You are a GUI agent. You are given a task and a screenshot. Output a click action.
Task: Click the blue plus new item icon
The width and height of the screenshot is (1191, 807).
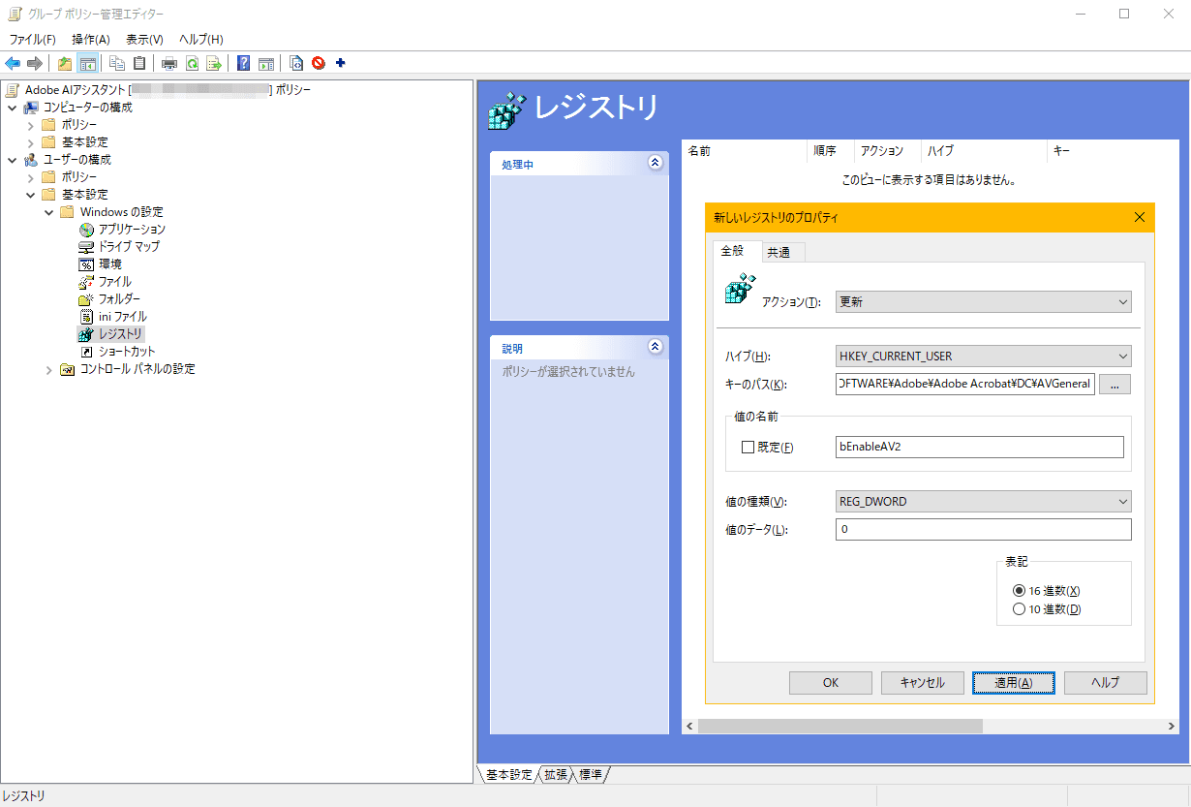click(340, 63)
